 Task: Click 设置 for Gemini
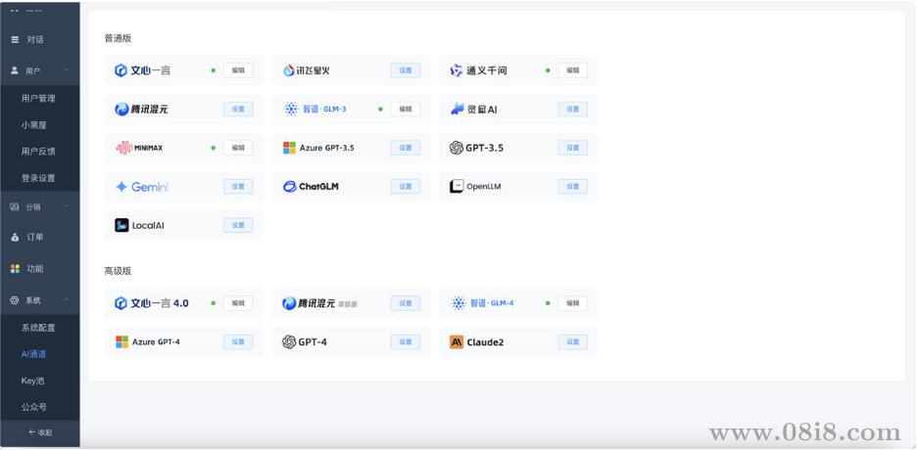click(x=238, y=187)
